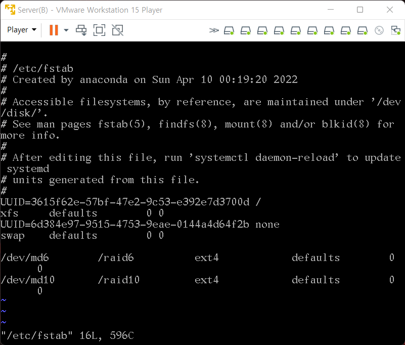The height and width of the screenshot is (345, 405).
Task: Toggle Unity mode icon
Action: click(x=117, y=30)
